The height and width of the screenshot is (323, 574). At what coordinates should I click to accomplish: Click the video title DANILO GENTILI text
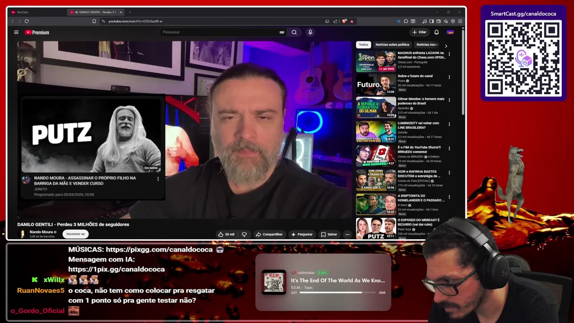tap(73, 224)
